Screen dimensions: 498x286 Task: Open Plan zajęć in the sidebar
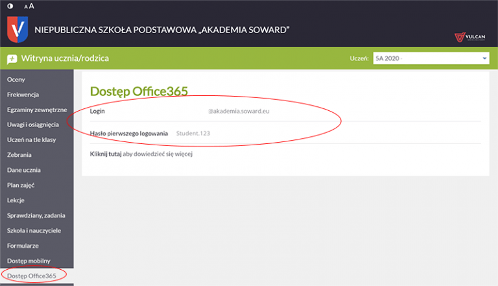click(21, 185)
